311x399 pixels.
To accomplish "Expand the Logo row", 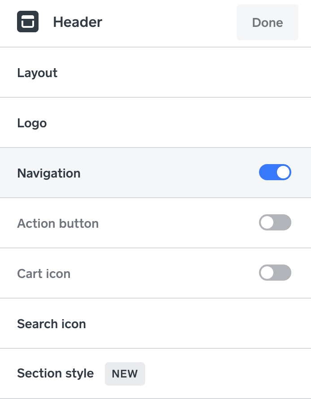I will [155, 122].
